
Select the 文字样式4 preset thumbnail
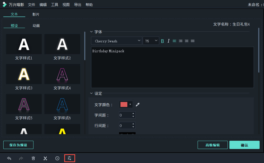[x=62, y=74]
